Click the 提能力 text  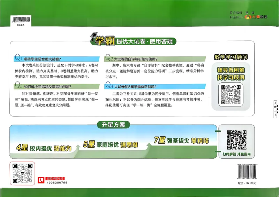(x=63, y=148)
